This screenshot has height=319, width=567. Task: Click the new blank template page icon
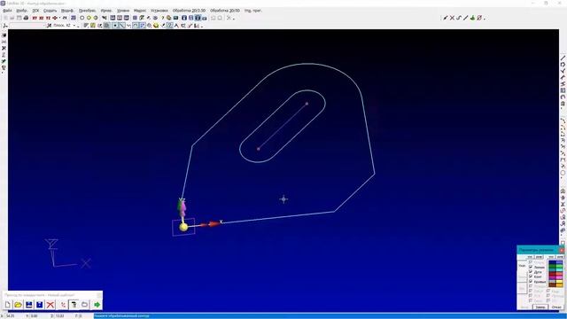coord(8,305)
